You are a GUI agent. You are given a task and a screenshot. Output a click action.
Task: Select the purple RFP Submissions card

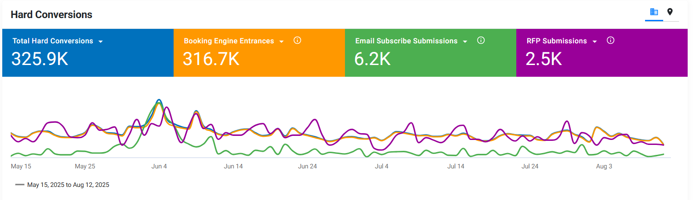coord(602,53)
